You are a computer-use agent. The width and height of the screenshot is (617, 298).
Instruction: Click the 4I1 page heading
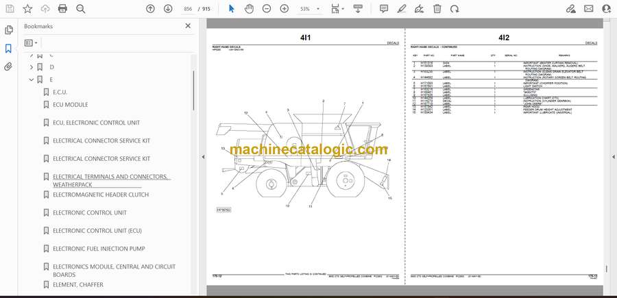pos(305,38)
